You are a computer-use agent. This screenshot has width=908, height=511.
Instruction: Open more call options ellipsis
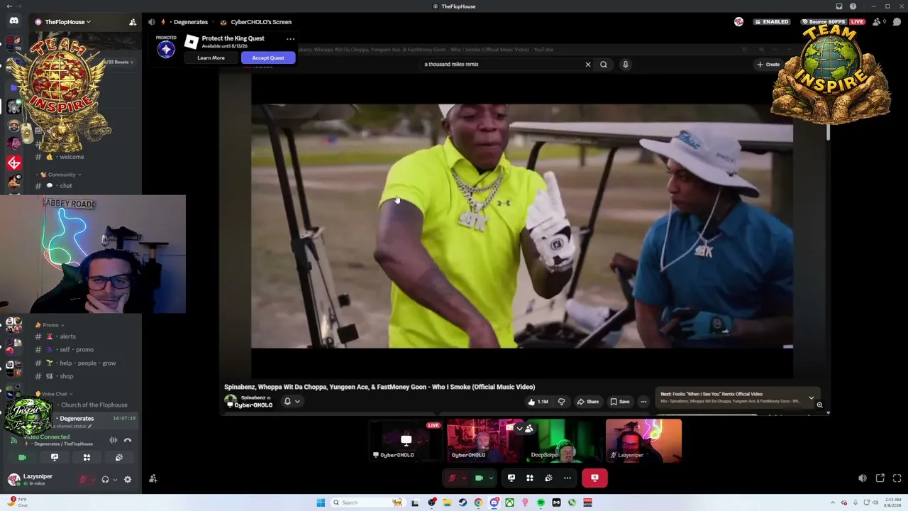pos(567,478)
